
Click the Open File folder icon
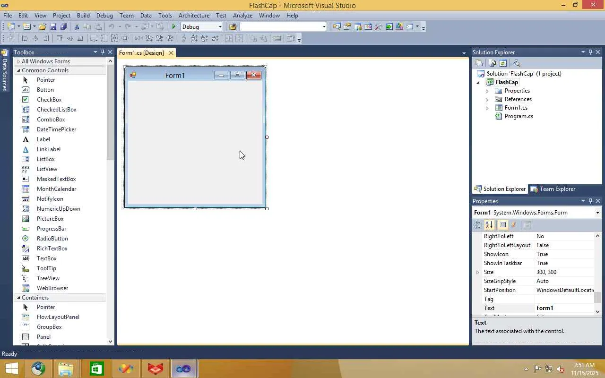coord(43,27)
